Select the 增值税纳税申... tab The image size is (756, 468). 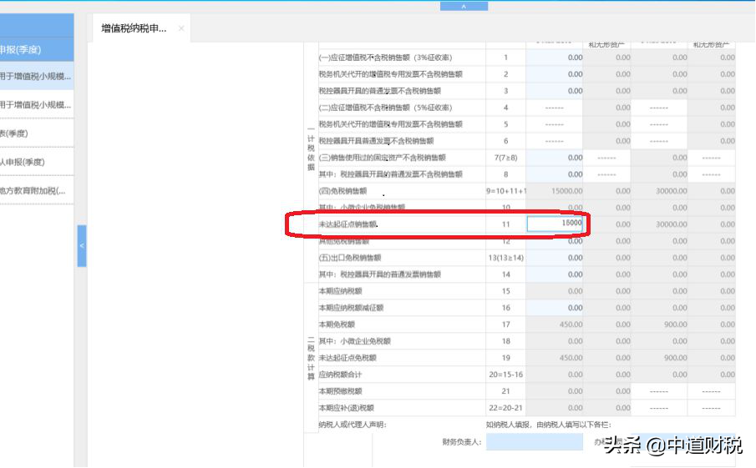[134, 28]
